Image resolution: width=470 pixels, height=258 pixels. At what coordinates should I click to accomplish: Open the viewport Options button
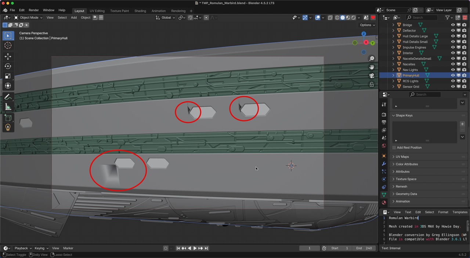(x=367, y=25)
